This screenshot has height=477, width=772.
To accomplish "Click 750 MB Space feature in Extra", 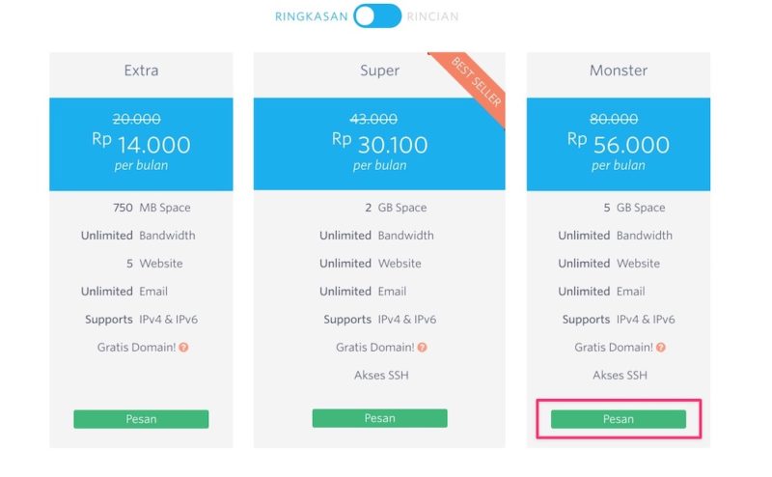I will (152, 208).
